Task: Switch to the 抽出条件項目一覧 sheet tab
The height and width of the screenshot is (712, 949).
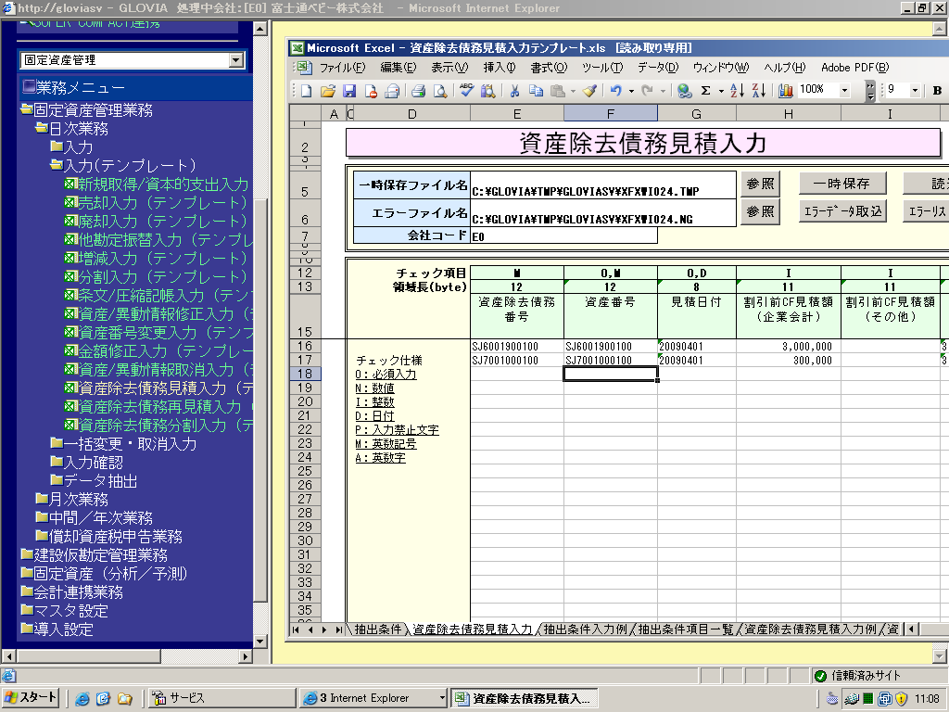Action: (686, 629)
